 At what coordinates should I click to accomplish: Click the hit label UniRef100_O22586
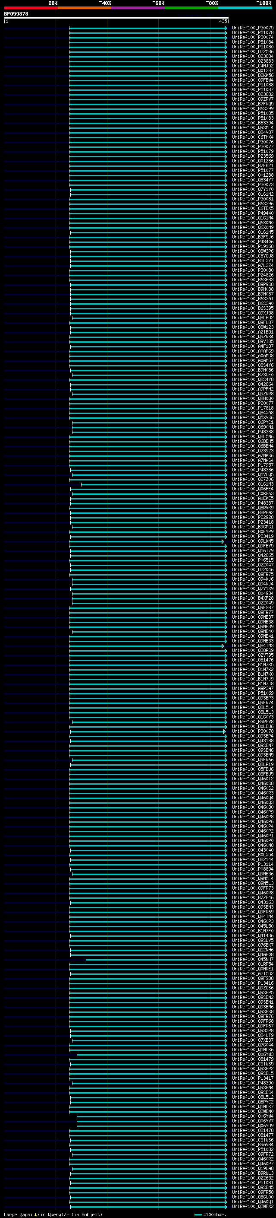(253, 51)
